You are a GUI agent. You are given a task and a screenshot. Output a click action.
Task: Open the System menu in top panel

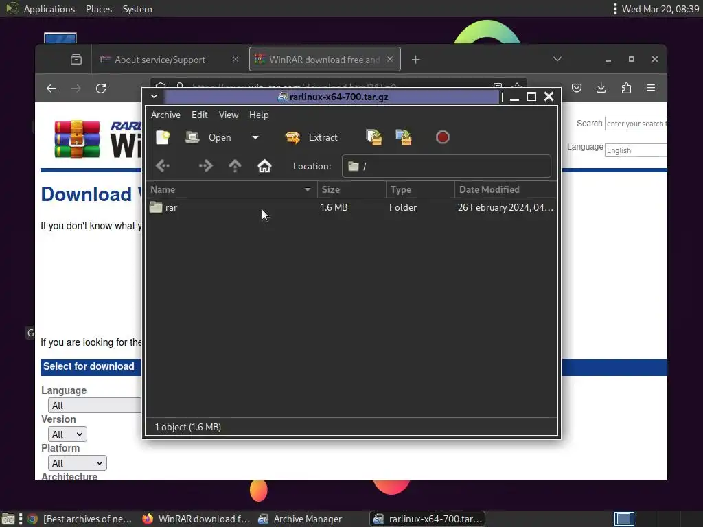pos(137,9)
